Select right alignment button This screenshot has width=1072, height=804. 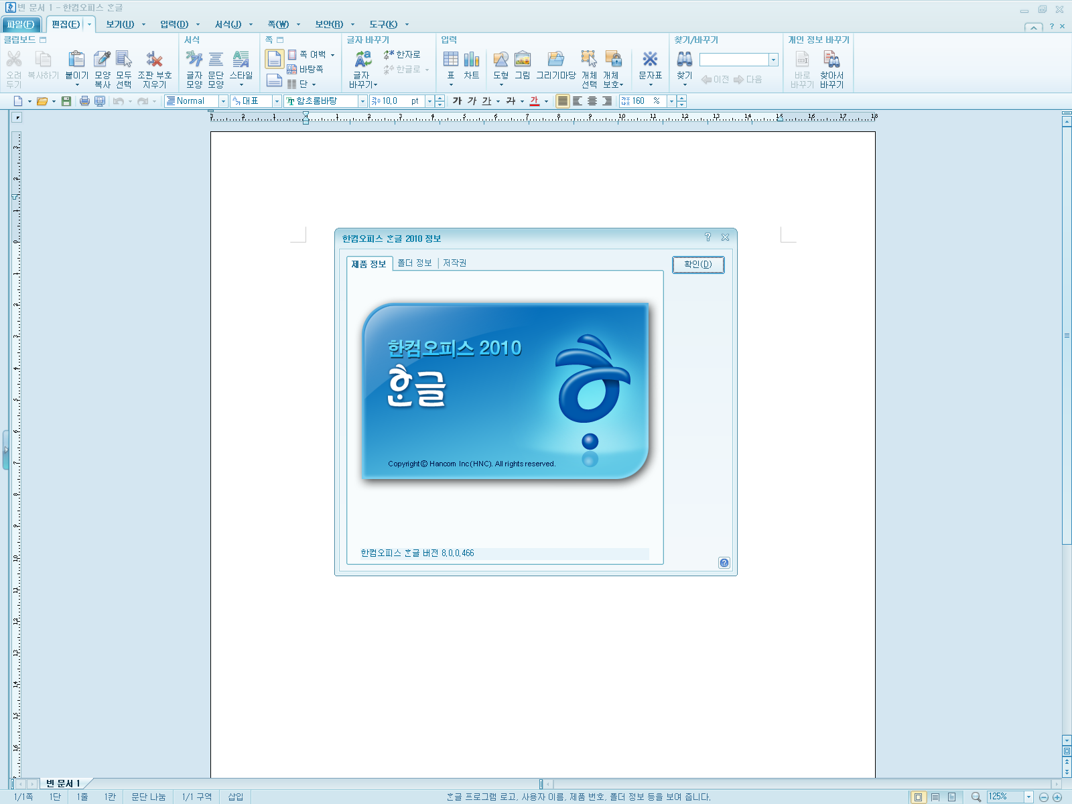pyautogui.click(x=607, y=101)
